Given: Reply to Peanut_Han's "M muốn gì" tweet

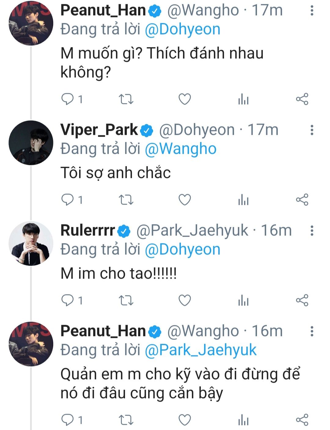Looking at the screenshot, I should coord(68,99).
